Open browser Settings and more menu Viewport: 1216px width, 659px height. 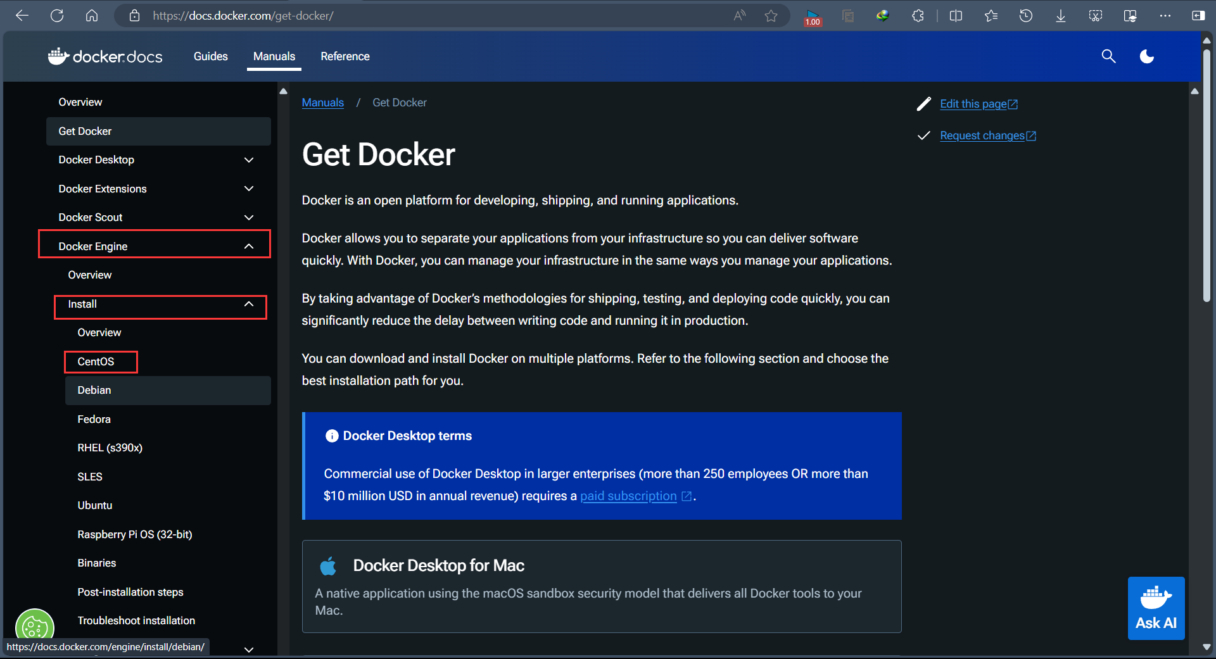tap(1165, 16)
